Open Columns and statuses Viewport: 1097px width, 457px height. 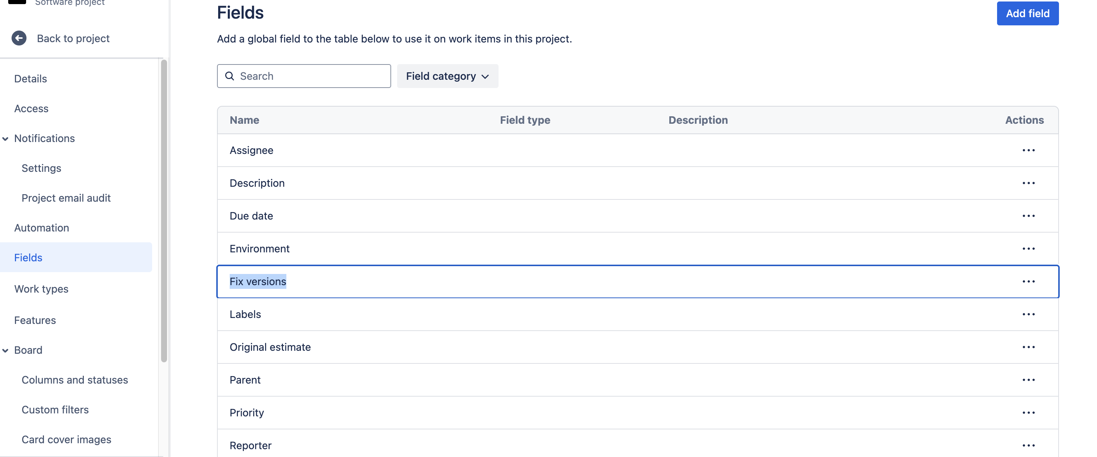(x=75, y=380)
